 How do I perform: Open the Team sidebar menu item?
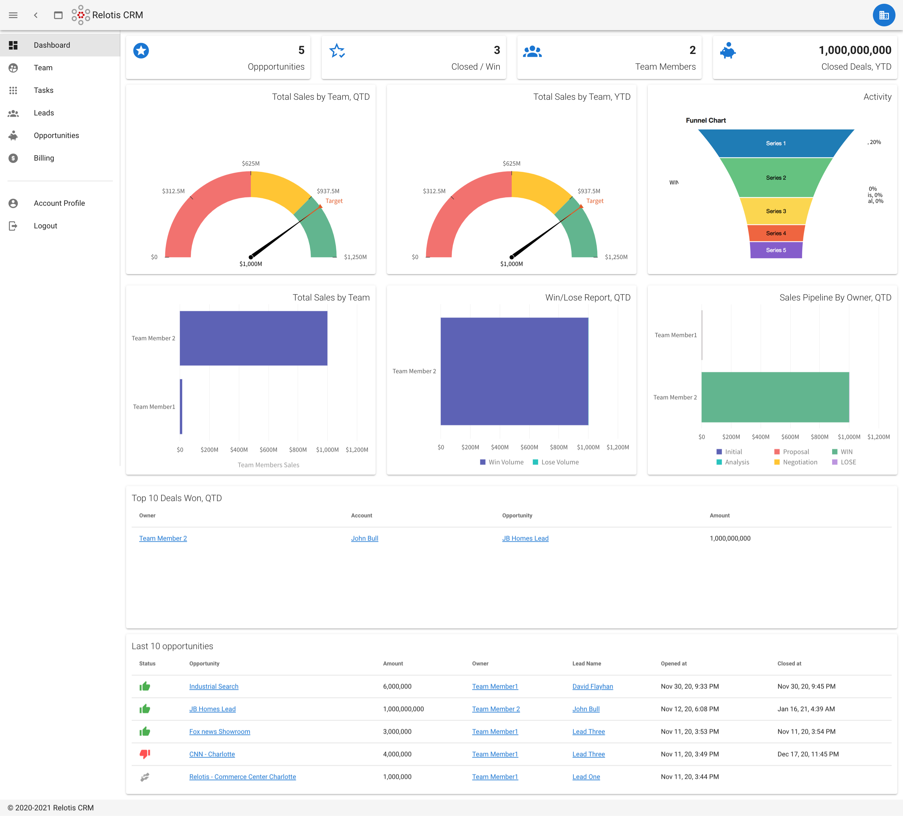(x=43, y=68)
